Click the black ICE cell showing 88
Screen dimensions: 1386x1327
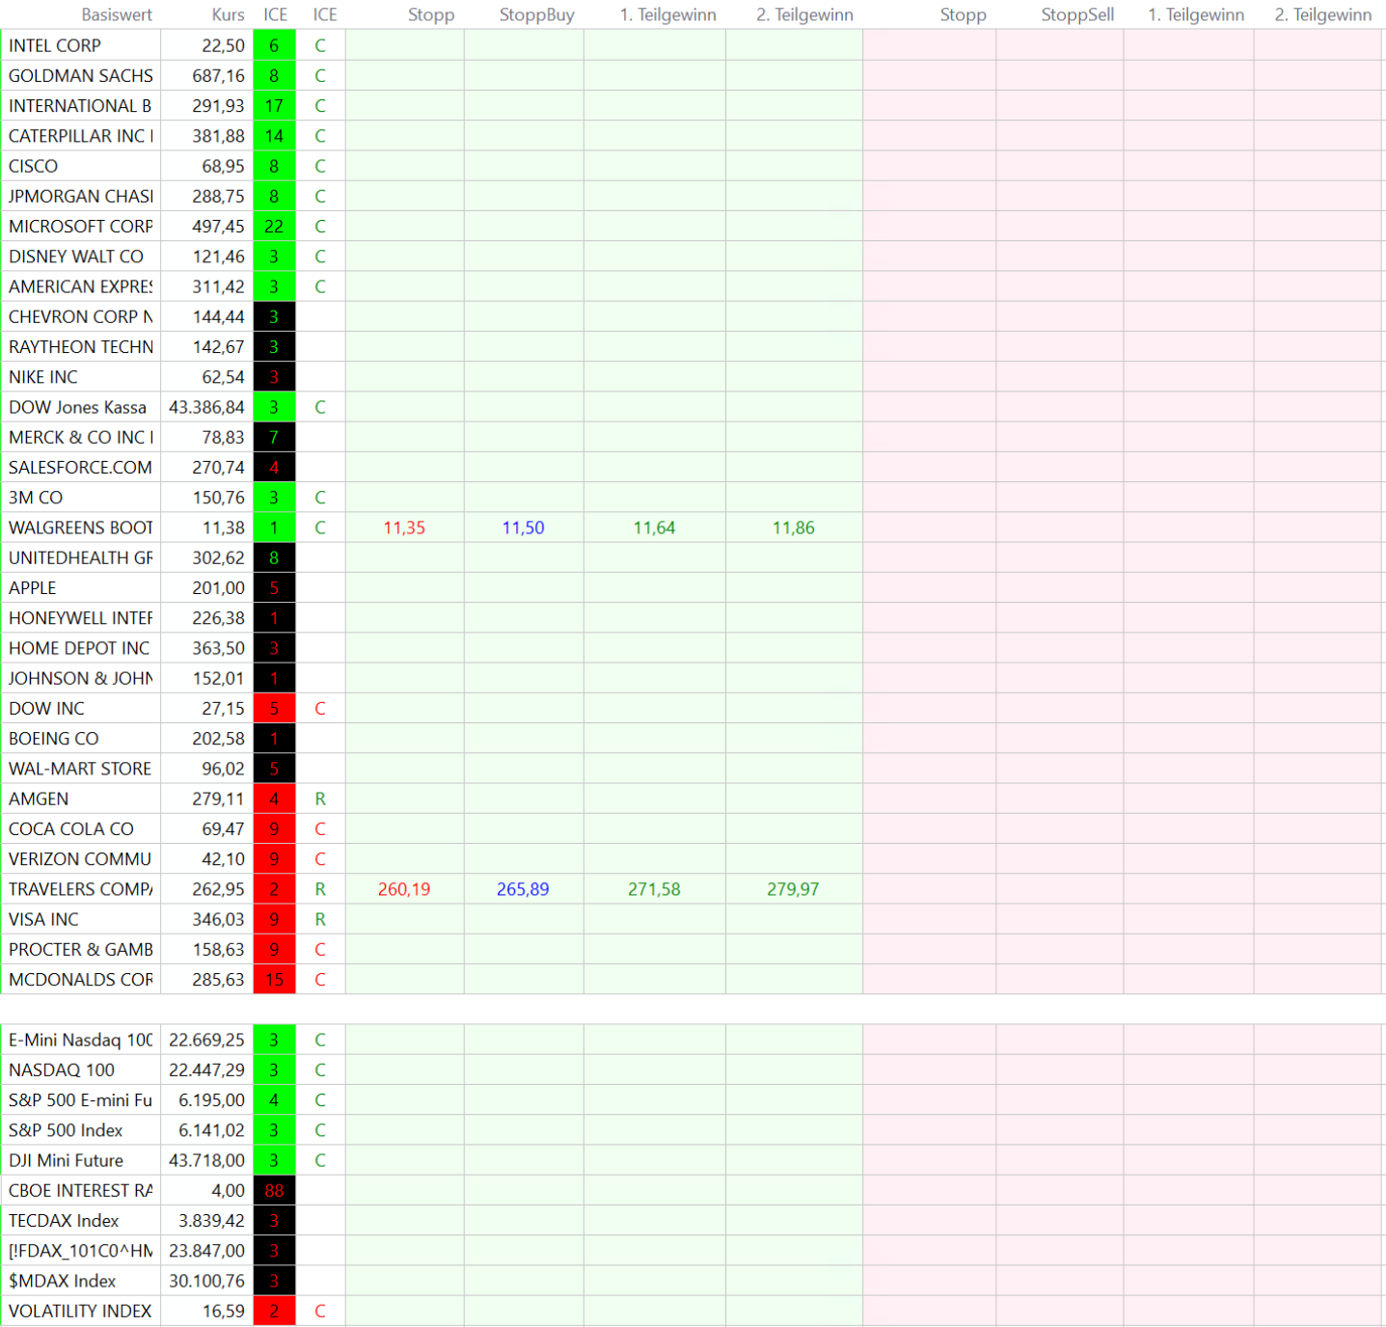click(274, 1191)
